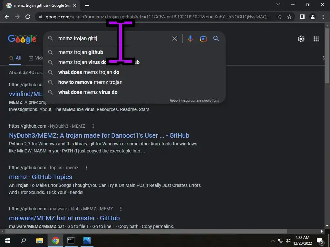Open the vvinlind/ME... result link

pos(26,94)
